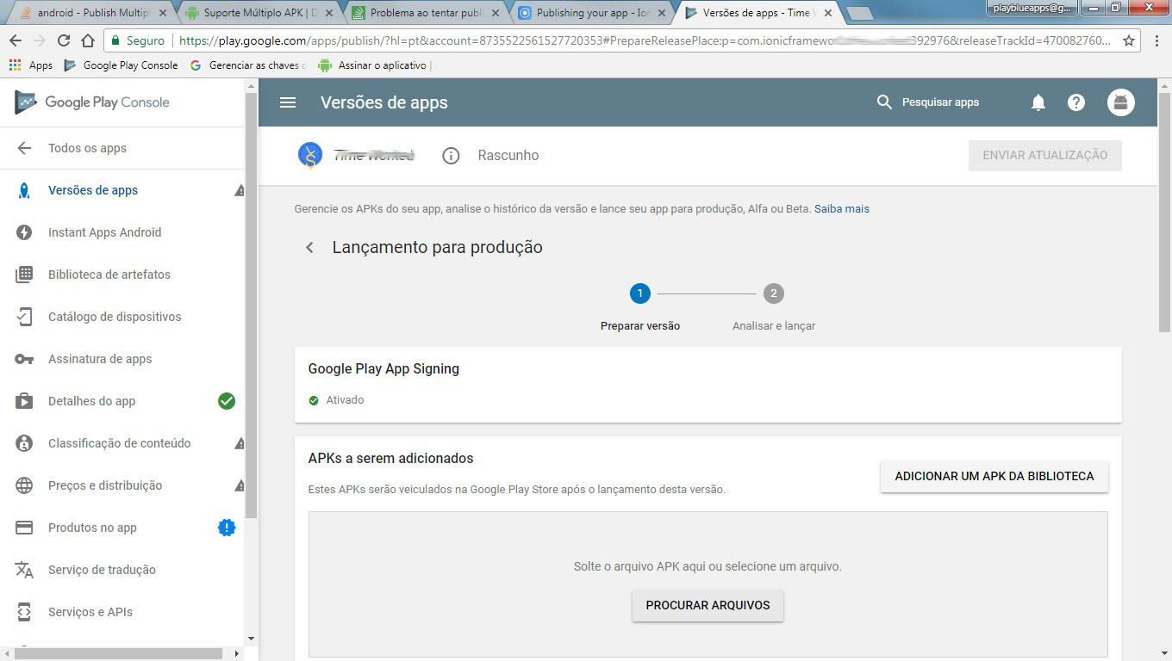This screenshot has width=1172, height=661.
Task: Click the Biblioteca de artefatos grid icon
Action: point(24,275)
